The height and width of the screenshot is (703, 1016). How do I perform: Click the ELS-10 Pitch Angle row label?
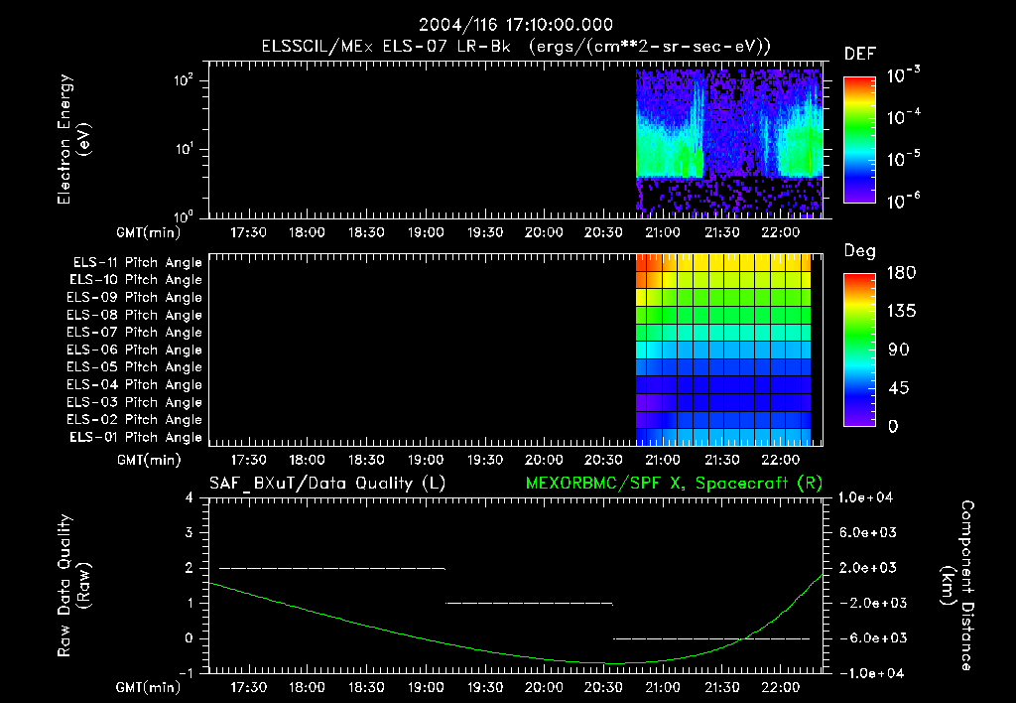tap(136, 280)
